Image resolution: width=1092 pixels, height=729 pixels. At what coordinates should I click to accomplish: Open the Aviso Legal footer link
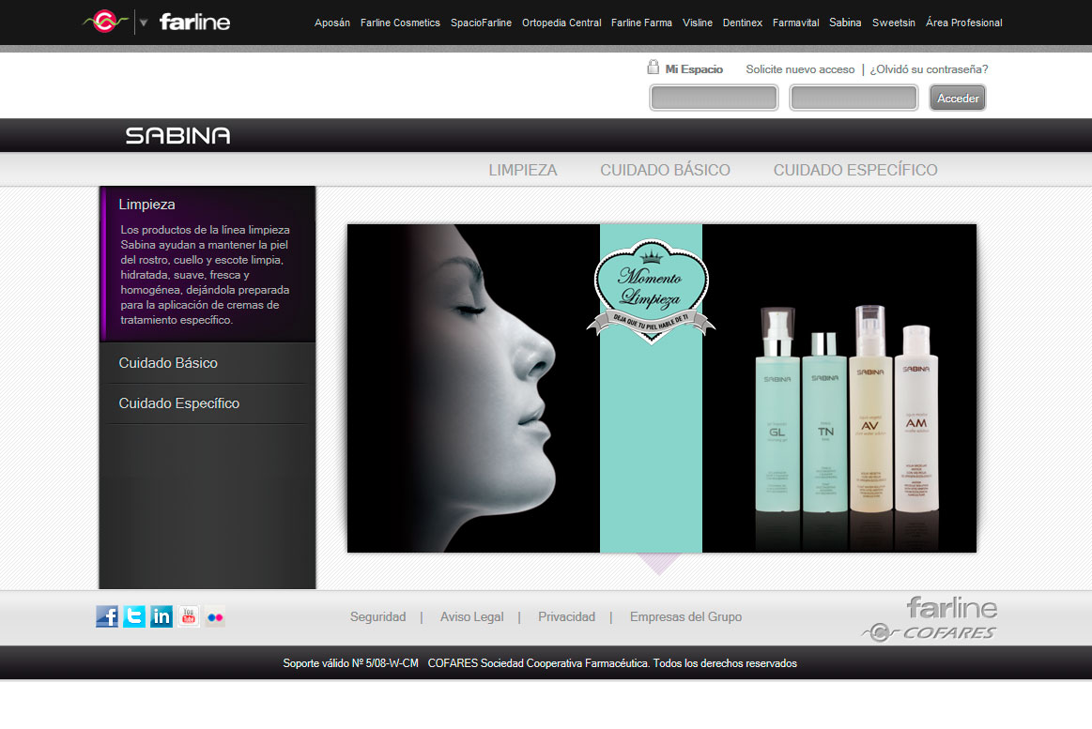(472, 616)
